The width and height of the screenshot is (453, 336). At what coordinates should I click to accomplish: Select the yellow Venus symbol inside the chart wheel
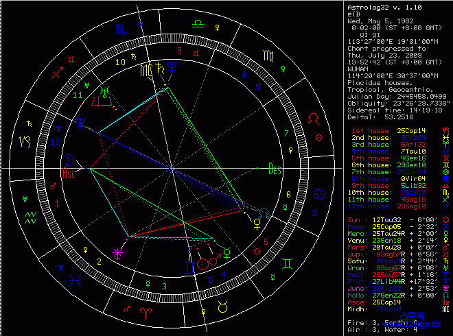(257, 223)
